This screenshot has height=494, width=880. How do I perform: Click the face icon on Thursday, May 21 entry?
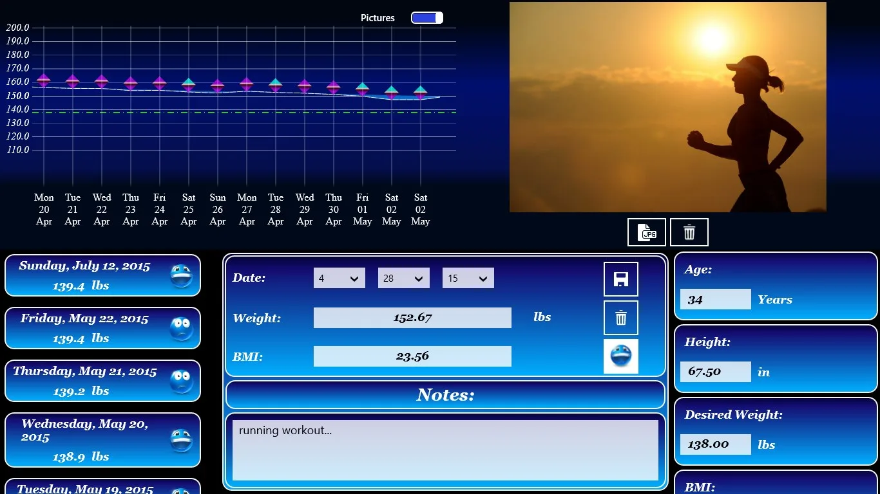coord(182,381)
